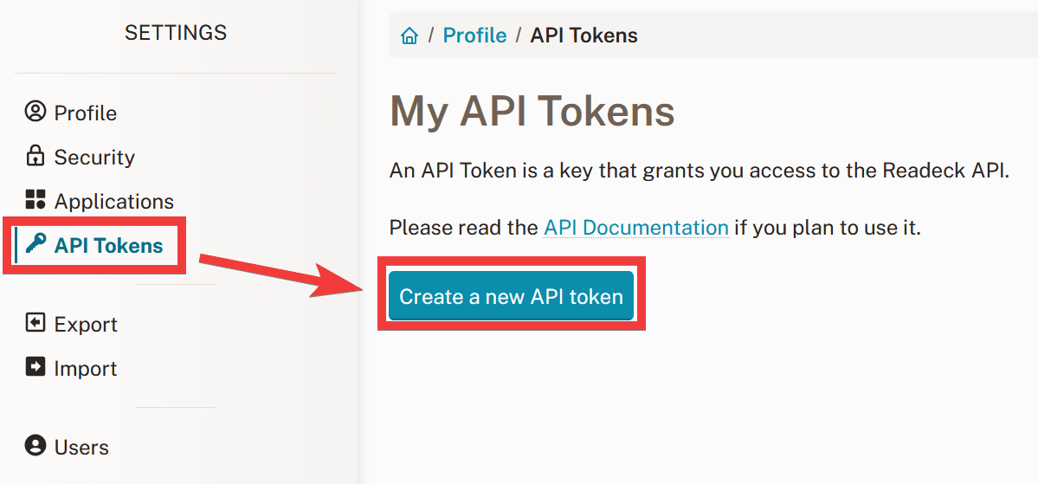Viewport: 1038px width, 484px height.
Task: Click the Export arrow icon
Action: click(35, 324)
